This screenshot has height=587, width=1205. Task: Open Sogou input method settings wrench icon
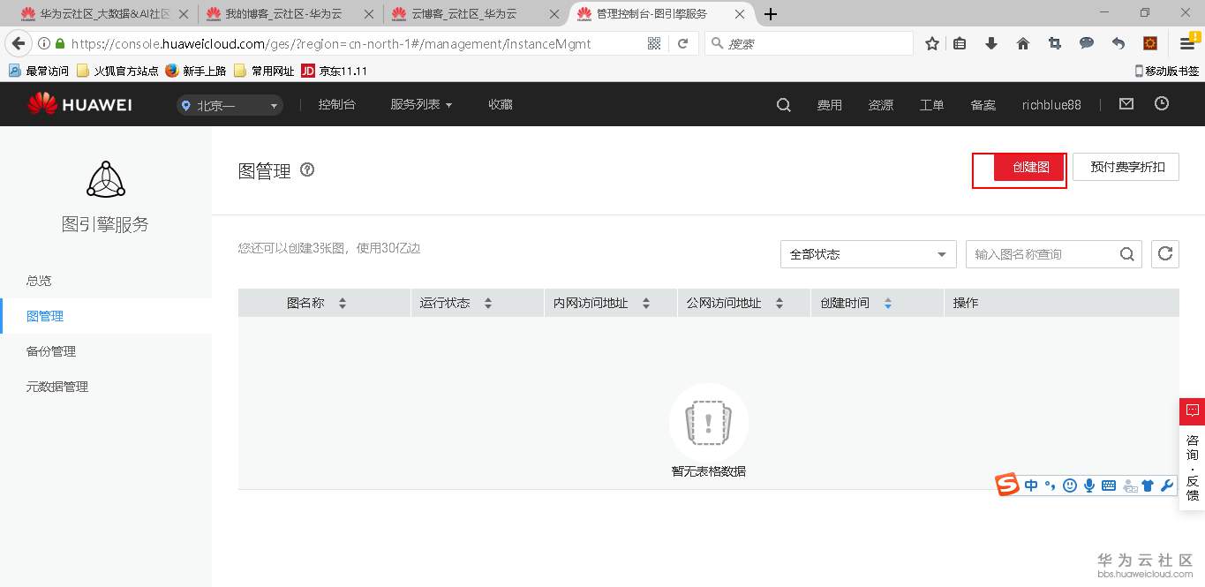pos(1167,485)
